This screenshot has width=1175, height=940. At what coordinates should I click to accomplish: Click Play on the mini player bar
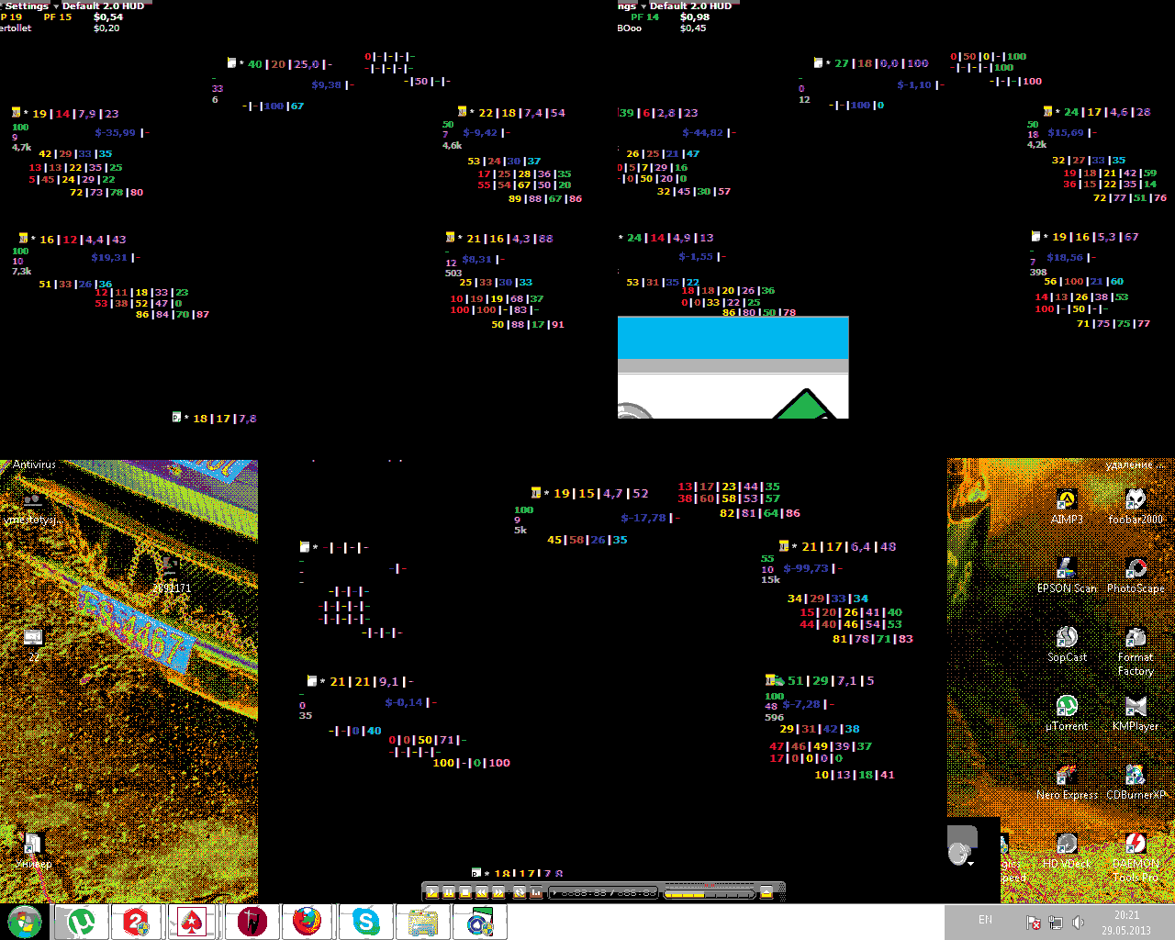point(432,892)
